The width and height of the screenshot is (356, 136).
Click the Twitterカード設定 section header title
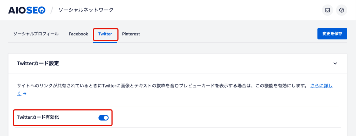pos(38,63)
